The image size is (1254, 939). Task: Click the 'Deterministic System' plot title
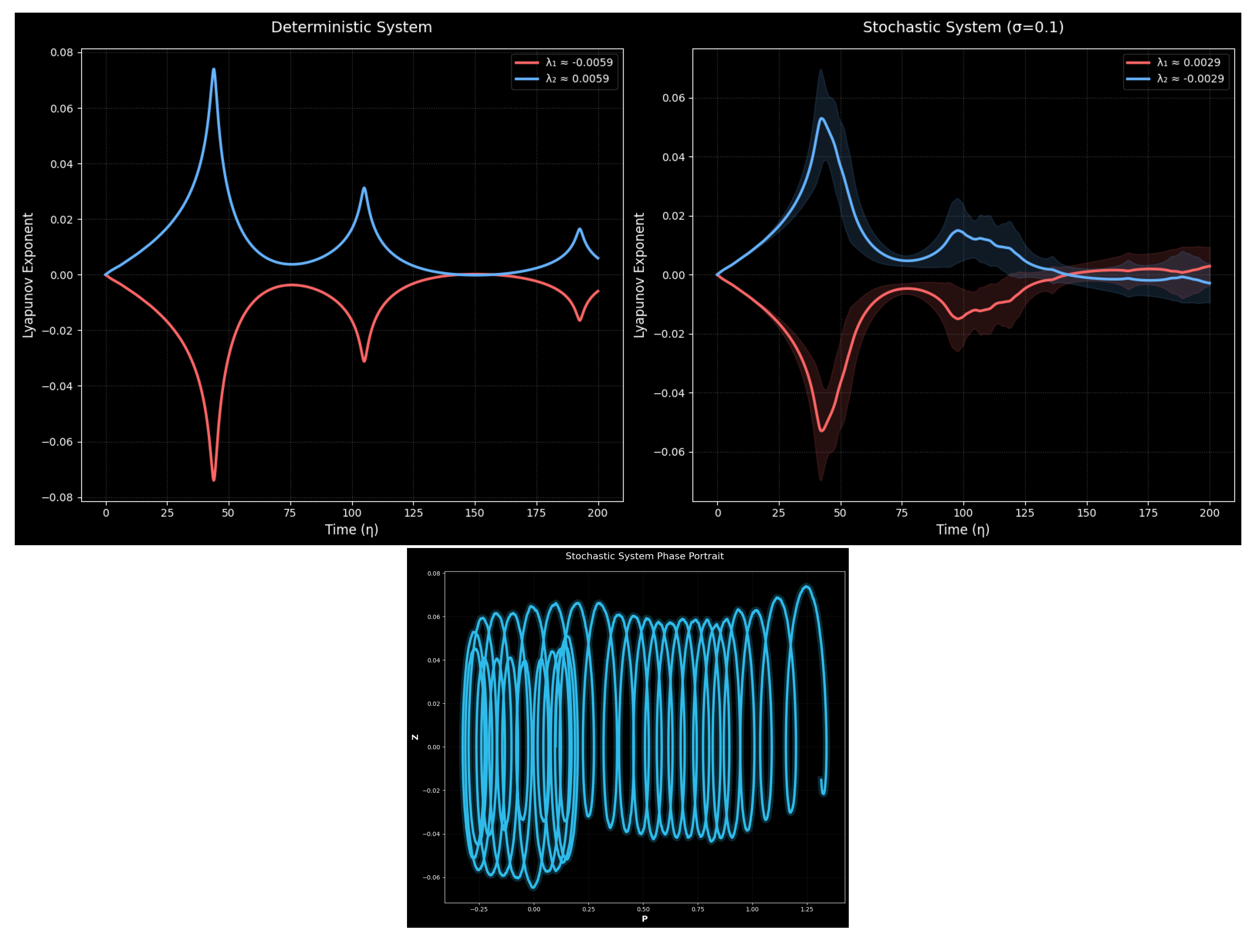pos(351,27)
